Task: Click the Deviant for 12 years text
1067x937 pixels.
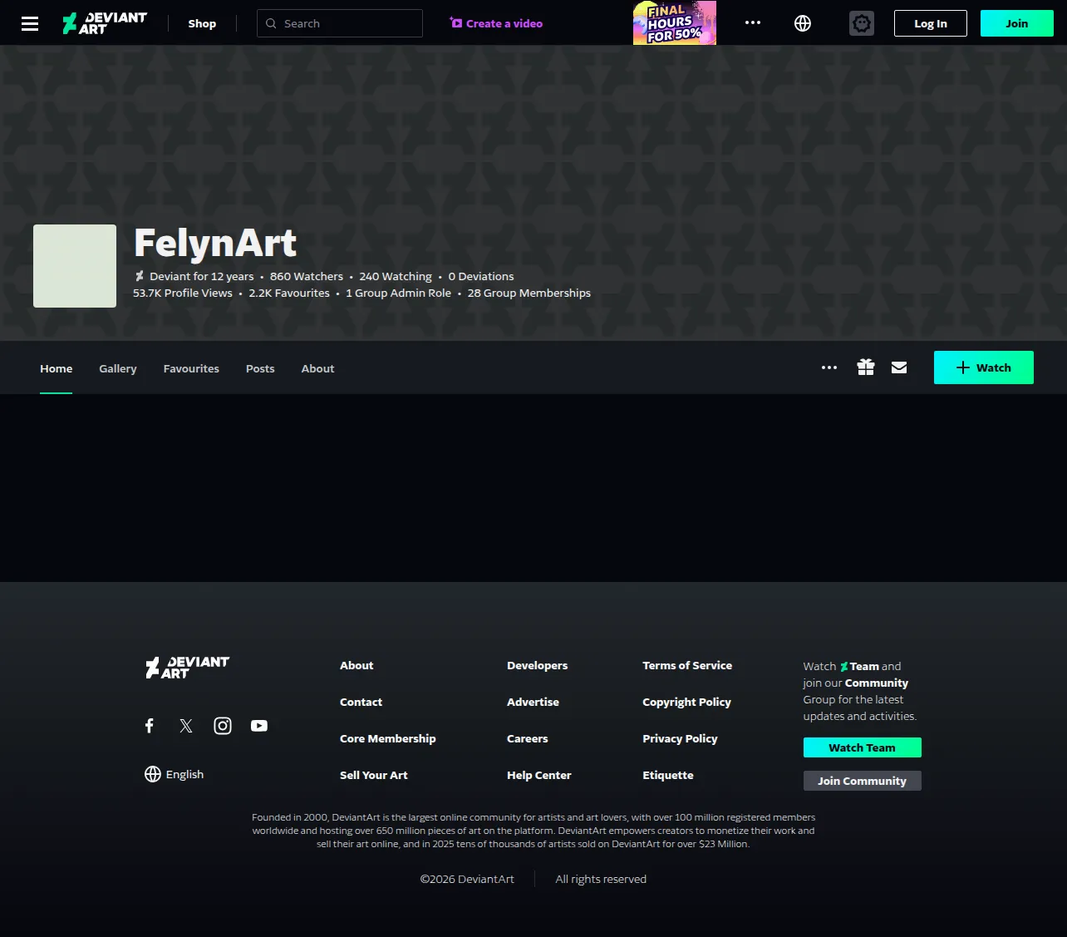Action: pos(202,276)
